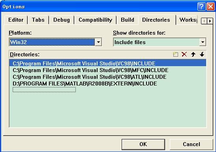Dismiss dialog with the Cancel button
216x152 pixels.
click(x=192, y=144)
